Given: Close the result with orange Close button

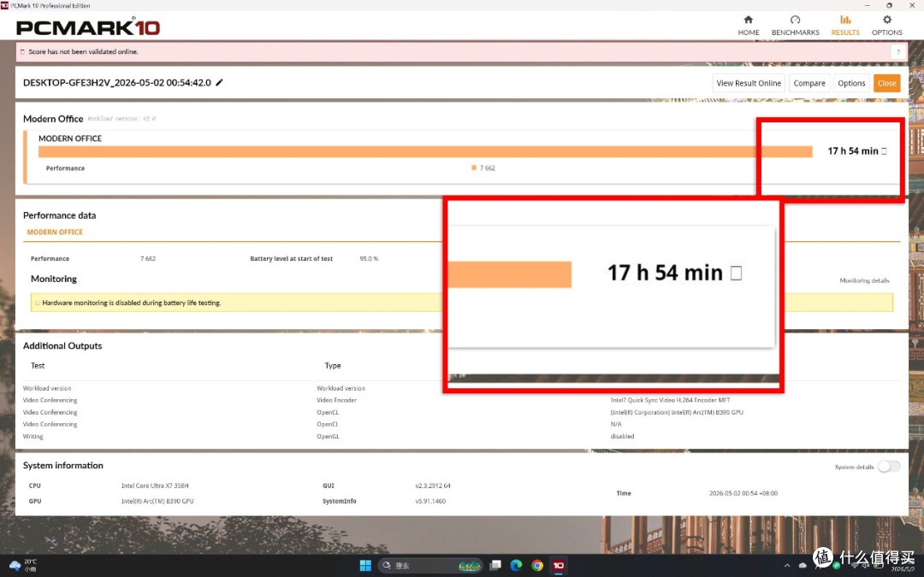Looking at the screenshot, I should click(887, 84).
